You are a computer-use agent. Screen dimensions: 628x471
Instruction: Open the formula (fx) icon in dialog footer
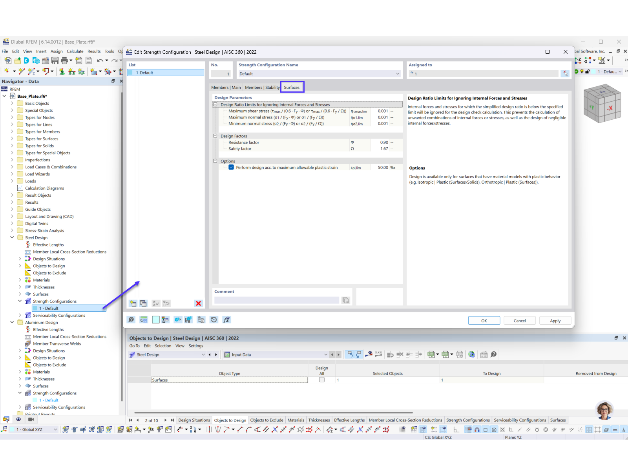(x=226, y=320)
